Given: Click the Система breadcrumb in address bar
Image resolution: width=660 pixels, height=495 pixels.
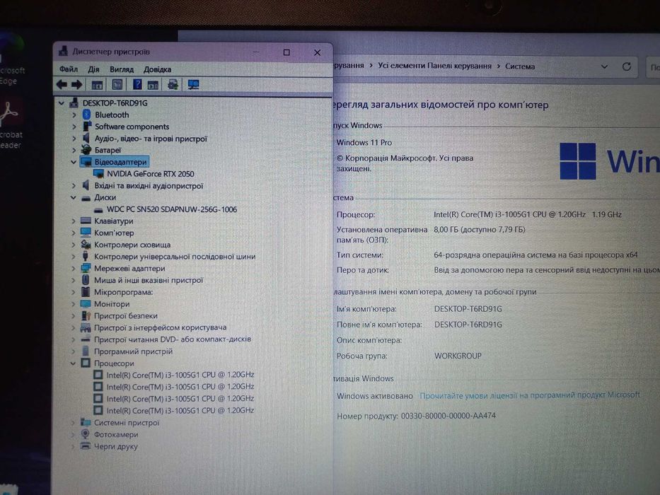Looking at the screenshot, I should [520, 66].
